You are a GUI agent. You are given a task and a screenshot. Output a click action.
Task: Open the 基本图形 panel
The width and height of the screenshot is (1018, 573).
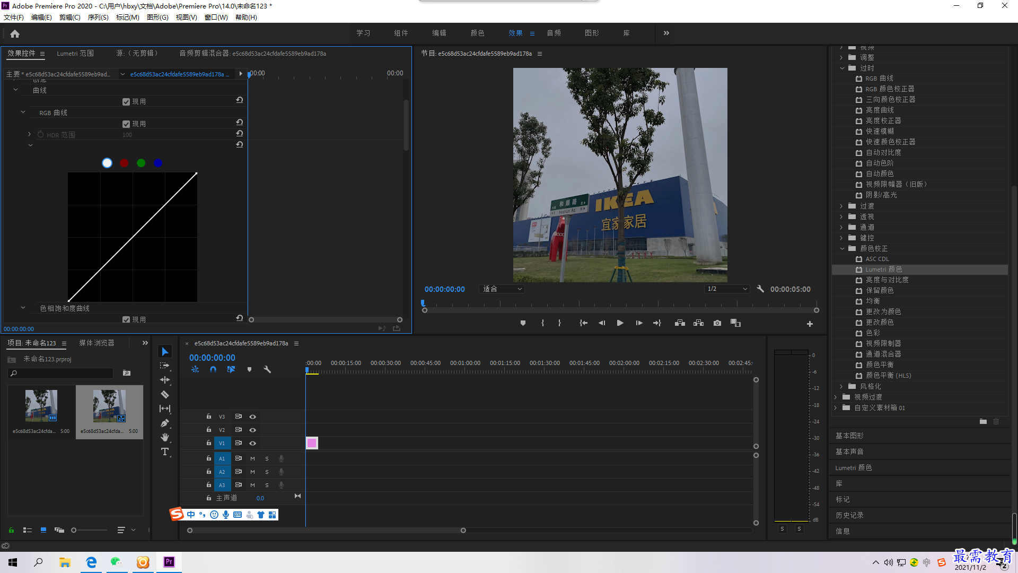tap(849, 436)
